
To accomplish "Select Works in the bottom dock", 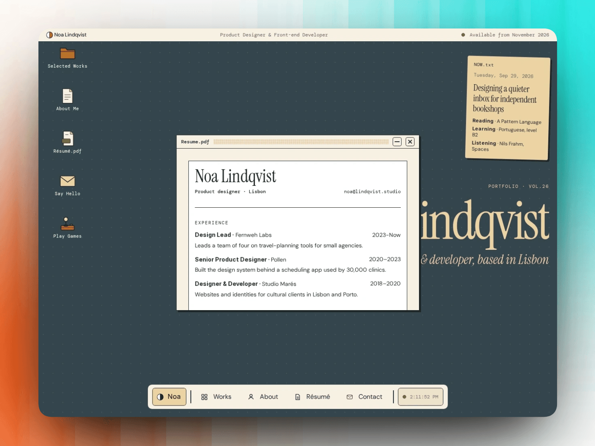I will coord(216,397).
